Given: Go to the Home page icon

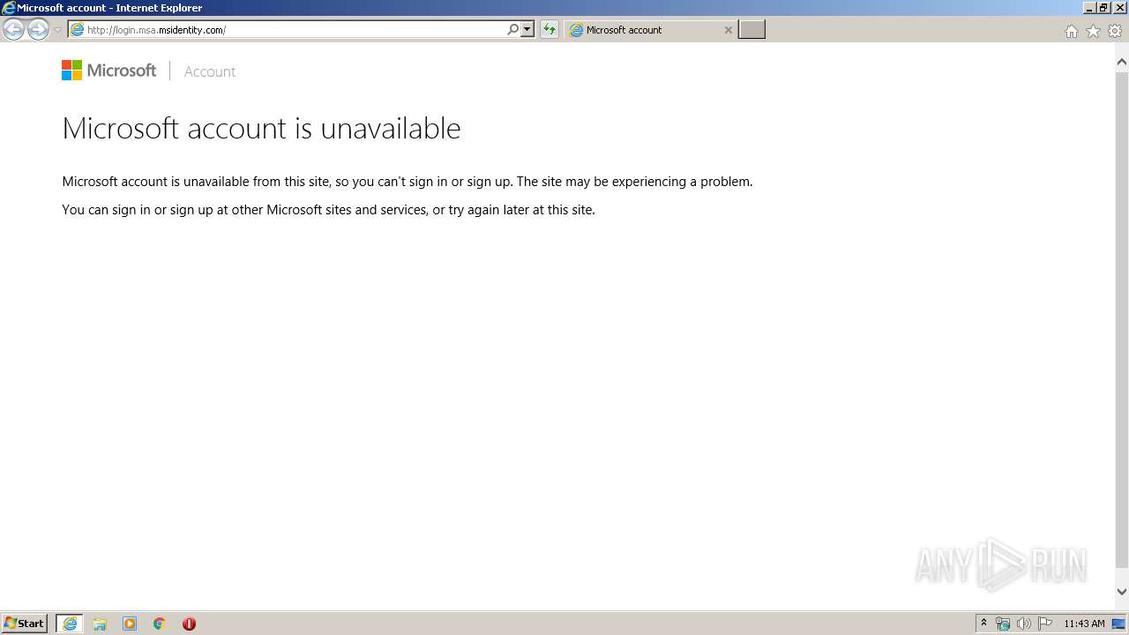Looking at the screenshot, I should 1071,31.
